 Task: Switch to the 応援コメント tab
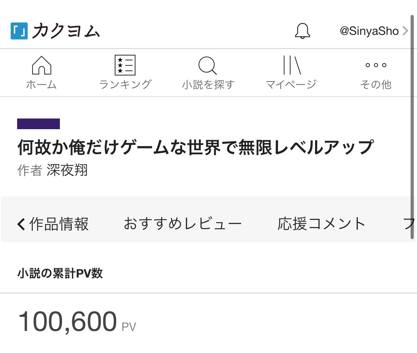coord(321,224)
